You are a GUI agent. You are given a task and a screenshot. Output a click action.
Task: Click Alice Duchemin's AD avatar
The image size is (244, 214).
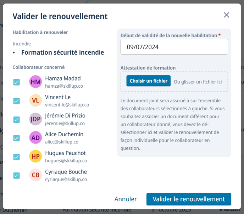tap(35, 138)
